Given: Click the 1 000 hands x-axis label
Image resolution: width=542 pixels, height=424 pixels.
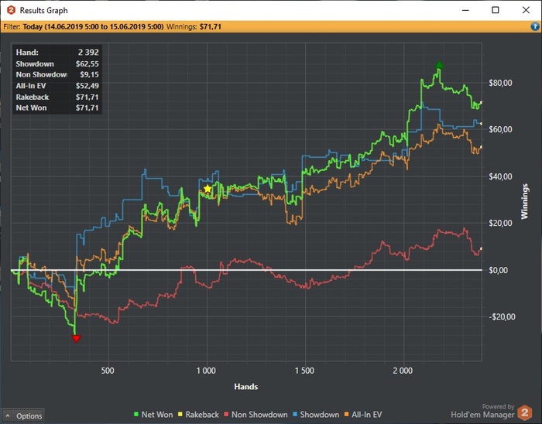Looking at the screenshot, I should (206, 371).
